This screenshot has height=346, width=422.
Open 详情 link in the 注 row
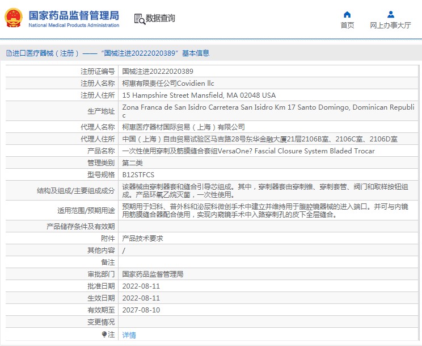click(129, 335)
